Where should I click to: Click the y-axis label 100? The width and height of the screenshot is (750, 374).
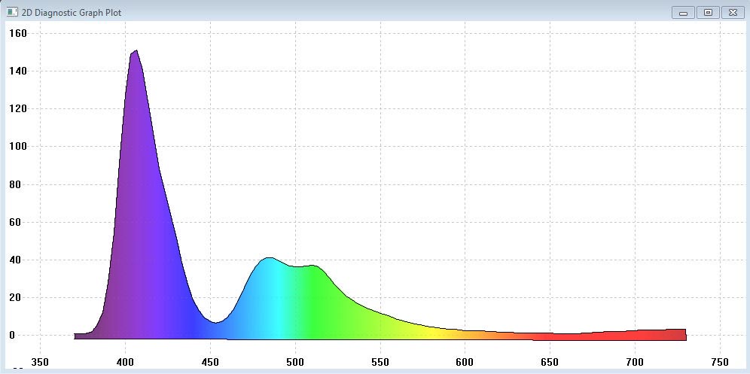(x=18, y=146)
